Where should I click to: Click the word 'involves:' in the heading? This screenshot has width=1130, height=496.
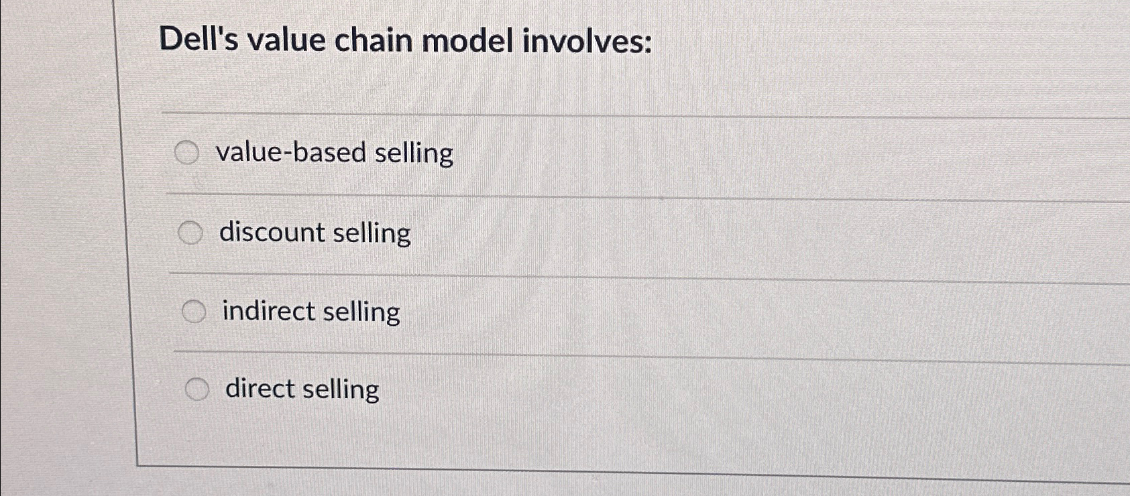coord(587,42)
